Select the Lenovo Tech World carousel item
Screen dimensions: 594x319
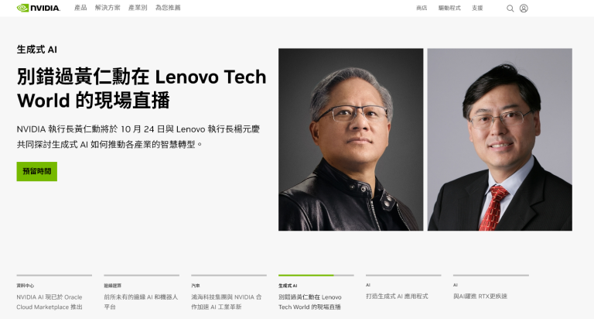coord(316,293)
